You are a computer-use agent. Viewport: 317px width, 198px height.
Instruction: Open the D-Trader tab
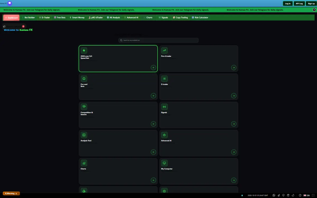pyautogui.click(x=44, y=18)
